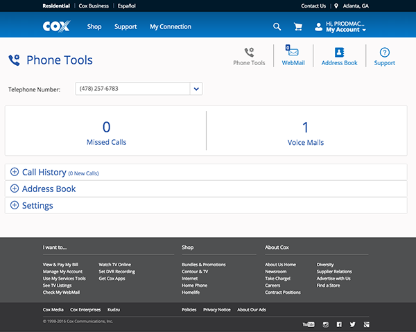
Task: Click Set DVR Recording link
Action: click(x=116, y=272)
